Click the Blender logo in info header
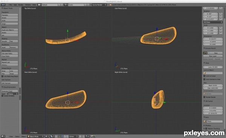The width and height of the screenshot is (226, 138). [x=110, y=5]
